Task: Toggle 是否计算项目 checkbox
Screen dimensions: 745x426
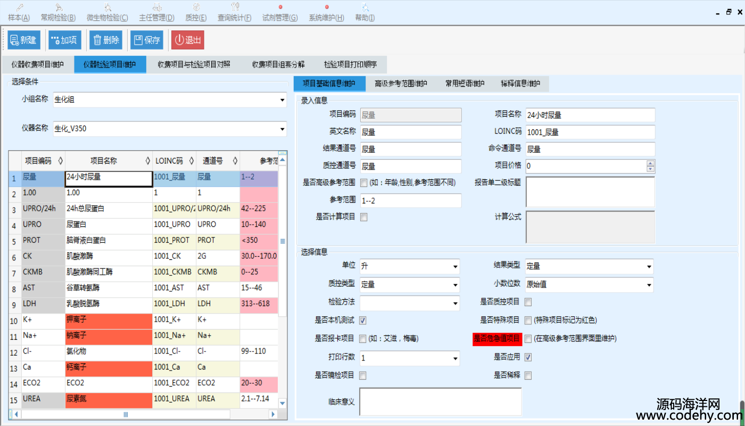Action: tap(363, 217)
